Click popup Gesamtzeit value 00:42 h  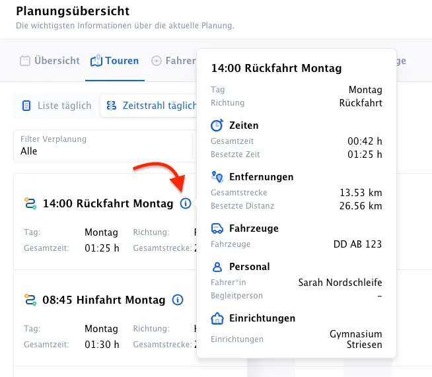pos(365,141)
